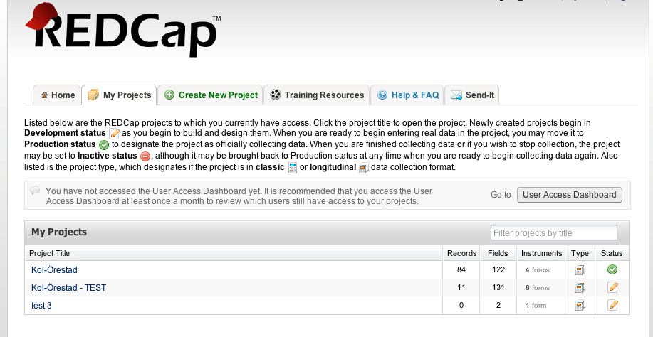Click the Fields column header
The image size is (653, 337).
pyautogui.click(x=498, y=254)
